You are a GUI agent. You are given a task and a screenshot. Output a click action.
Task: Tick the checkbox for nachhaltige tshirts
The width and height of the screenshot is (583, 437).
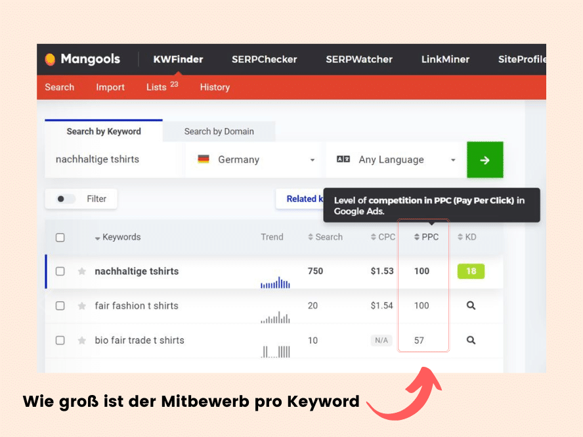click(x=60, y=271)
